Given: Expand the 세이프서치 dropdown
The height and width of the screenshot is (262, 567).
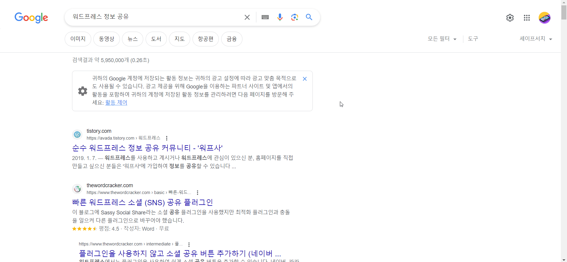Looking at the screenshot, I should [x=536, y=39].
